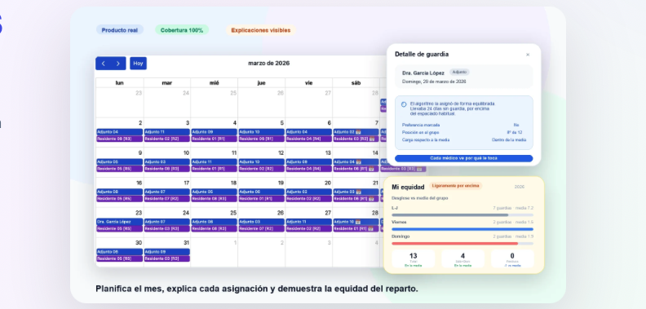Open Adjunto 04 shift on Monday 2
Screen dimensions: 646x309
click(x=119, y=132)
